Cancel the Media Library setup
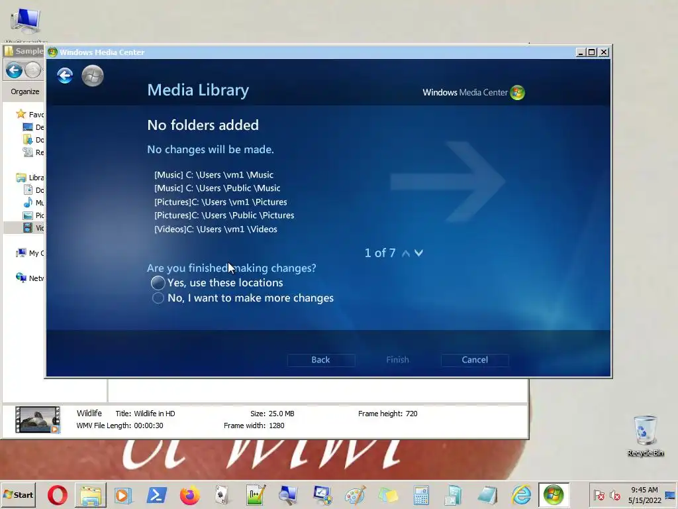The width and height of the screenshot is (678, 509). coord(474,360)
